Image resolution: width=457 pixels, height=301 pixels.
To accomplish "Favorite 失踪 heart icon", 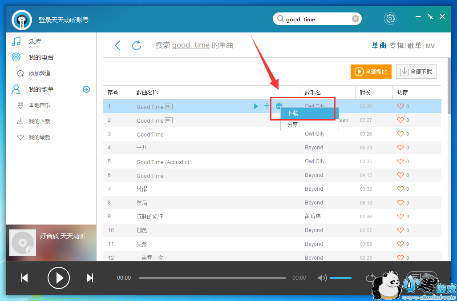I will [x=400, y=244].
